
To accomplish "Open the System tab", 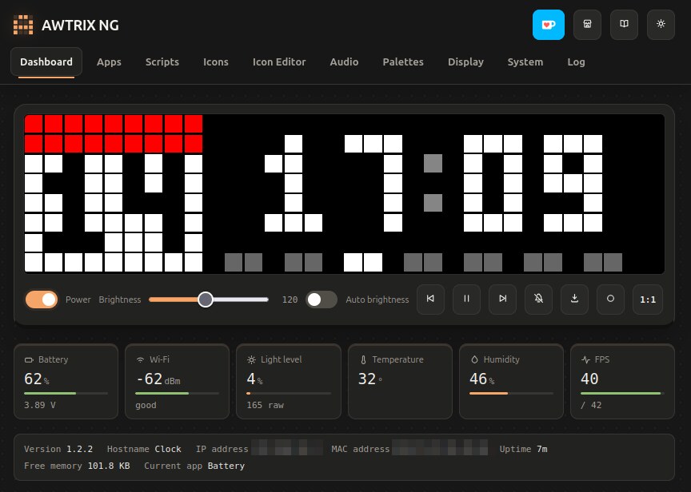I will [525, 62].
